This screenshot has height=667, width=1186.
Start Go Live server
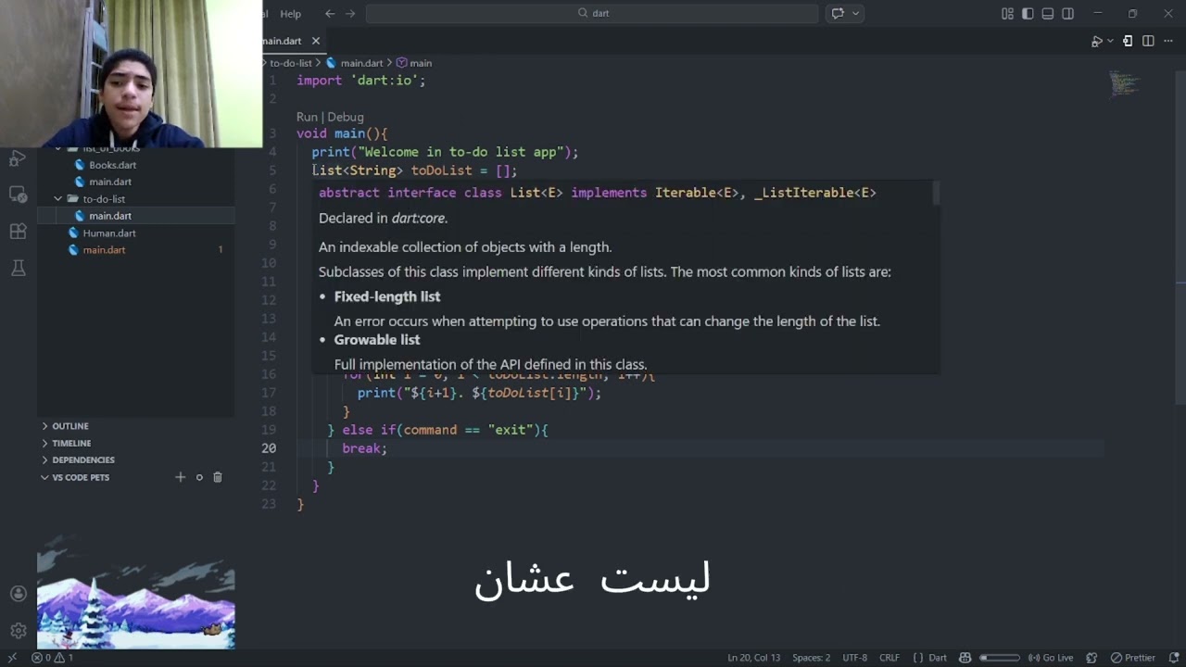click(1050, 658)
